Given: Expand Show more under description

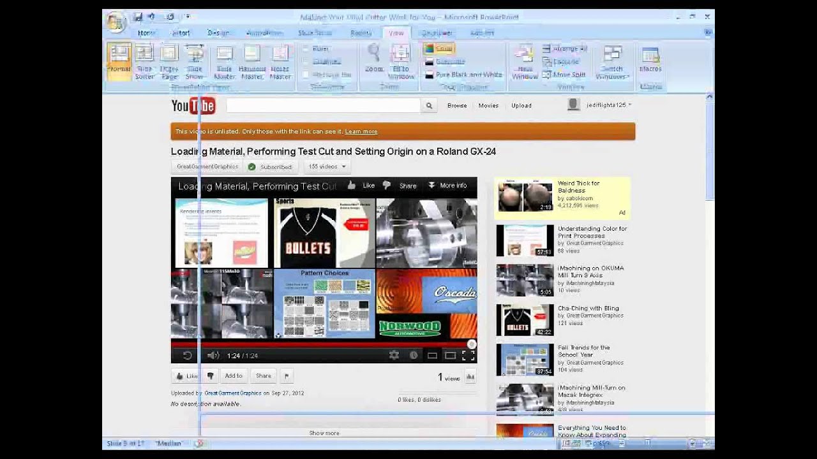Looking at the screenshot, I should (x=324, y=433).
